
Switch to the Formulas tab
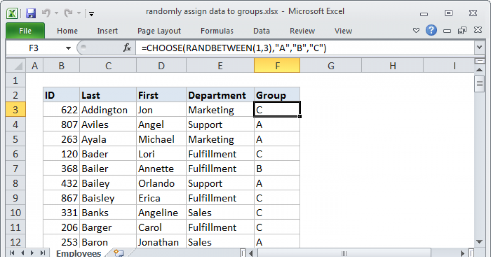pyautogui.click(x=217, y=31)
